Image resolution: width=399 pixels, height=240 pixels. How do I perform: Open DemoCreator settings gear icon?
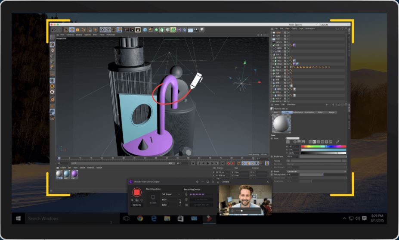(x=197, y=182)
